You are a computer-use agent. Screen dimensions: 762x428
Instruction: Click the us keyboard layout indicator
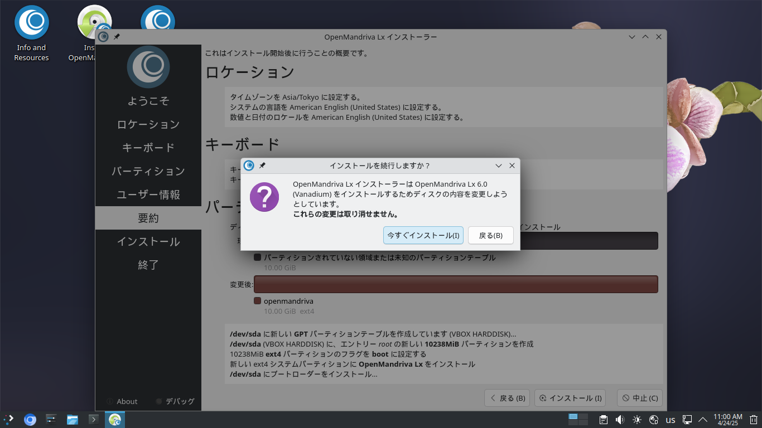tap(671, 420)
